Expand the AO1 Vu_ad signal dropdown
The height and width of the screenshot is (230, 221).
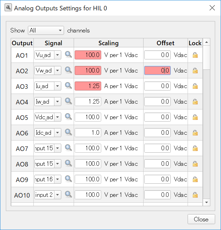57,55
